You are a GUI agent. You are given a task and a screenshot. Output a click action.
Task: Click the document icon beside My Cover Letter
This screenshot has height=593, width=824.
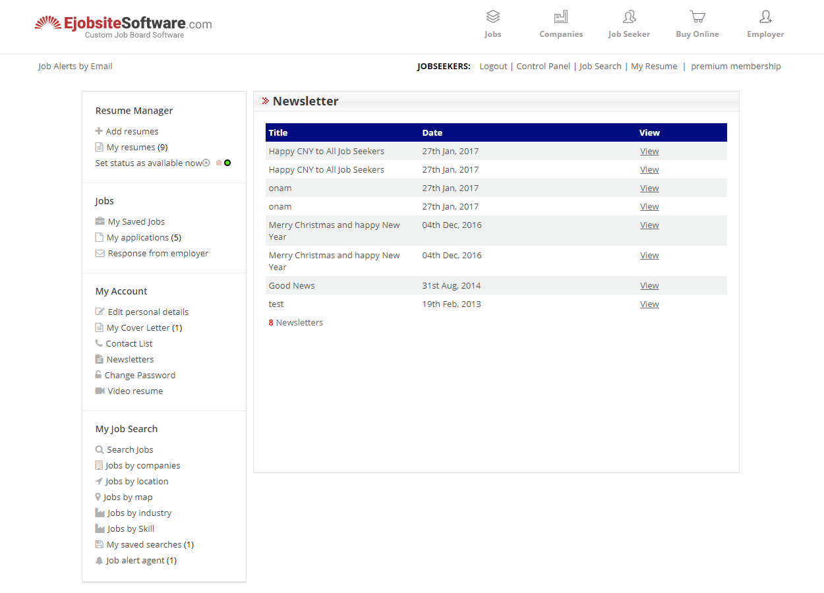(99, 327)
